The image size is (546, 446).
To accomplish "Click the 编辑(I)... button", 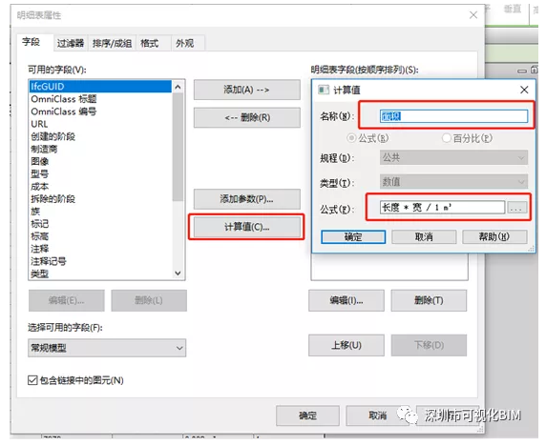I will (346, 301).
